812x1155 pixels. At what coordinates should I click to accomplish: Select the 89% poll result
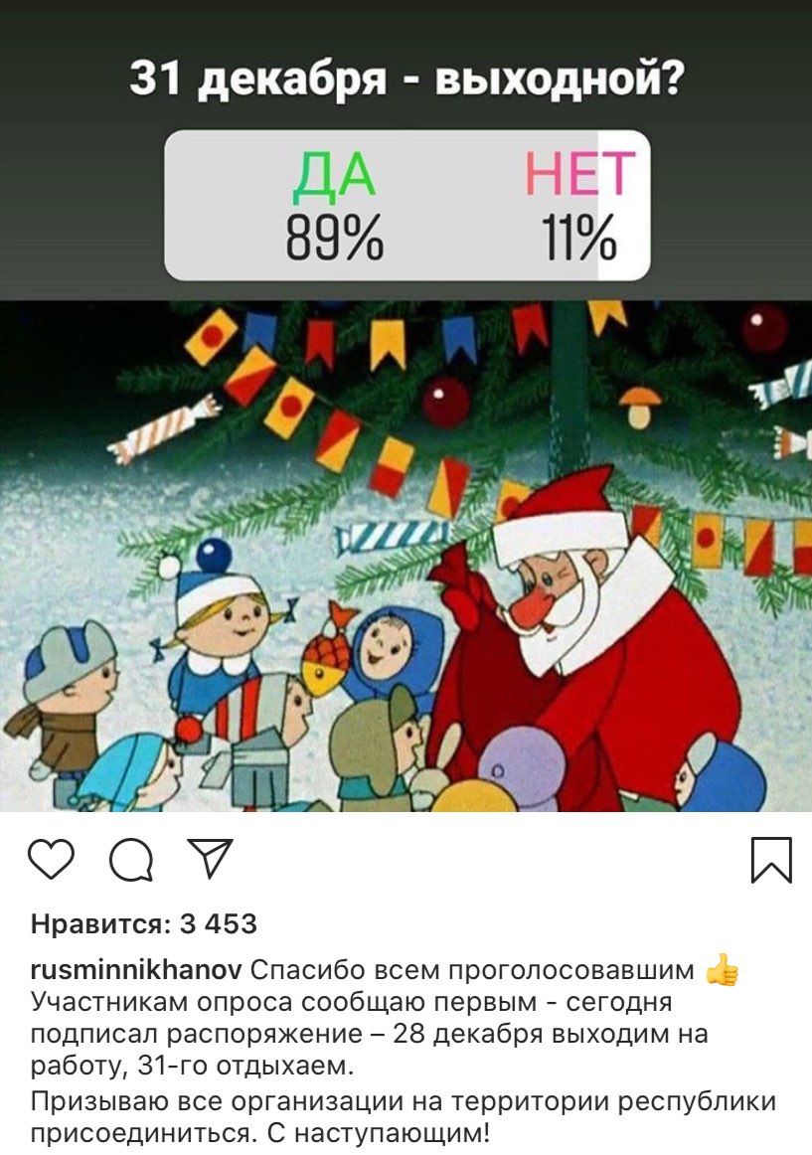click(335, 238)
